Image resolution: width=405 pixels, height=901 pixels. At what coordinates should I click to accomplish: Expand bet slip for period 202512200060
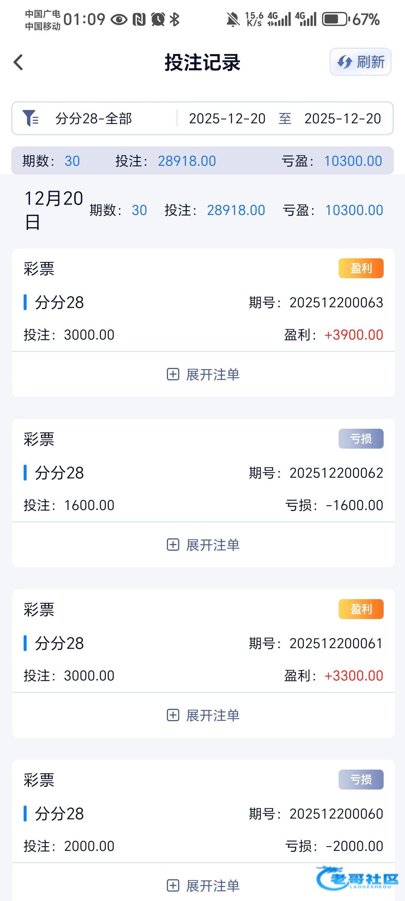coord(203,886)
